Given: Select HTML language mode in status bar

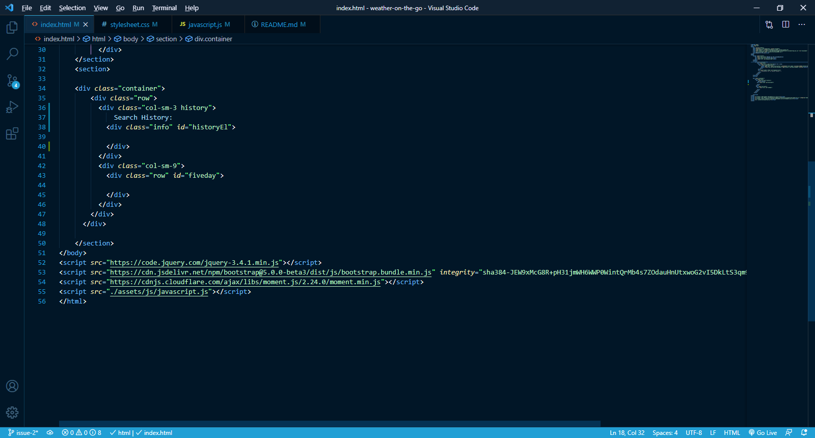Looking at the screenshot, I should tap(731, 432).
